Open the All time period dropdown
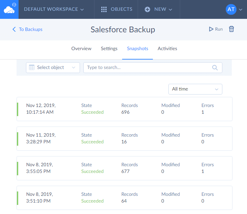 coord(195,89)
